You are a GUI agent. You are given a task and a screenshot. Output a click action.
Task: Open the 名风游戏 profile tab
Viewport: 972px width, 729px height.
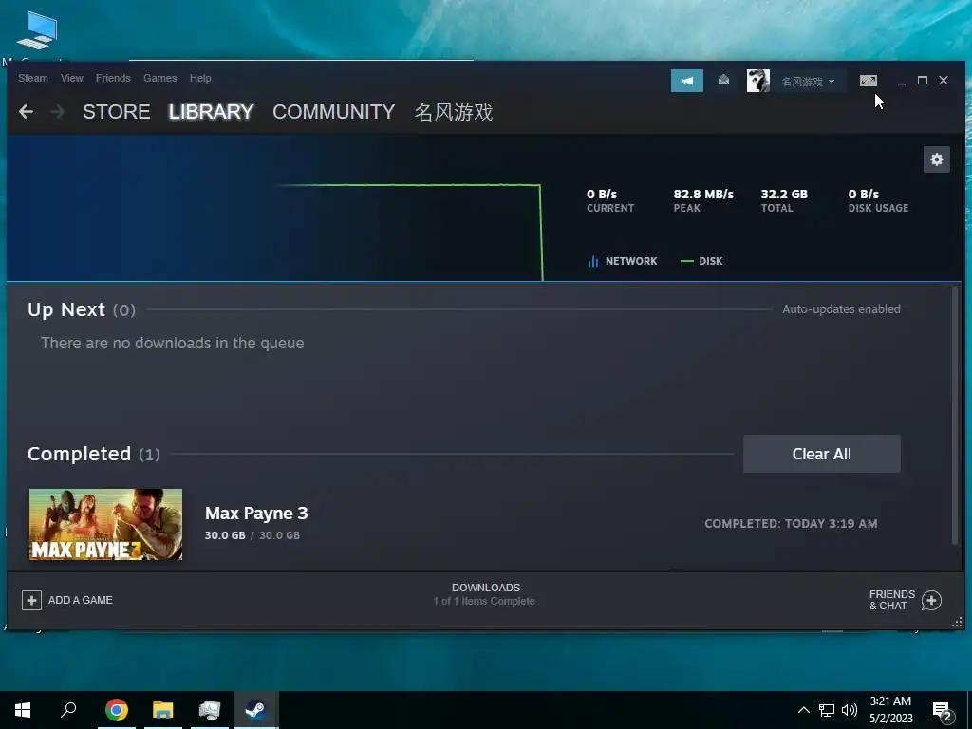pos(454,112)
